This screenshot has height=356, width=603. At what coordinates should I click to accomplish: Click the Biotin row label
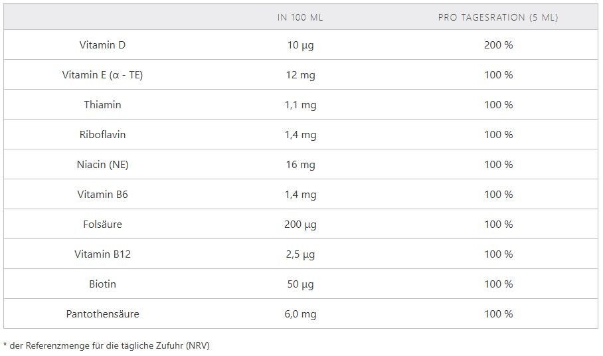(x=102, y=284)
